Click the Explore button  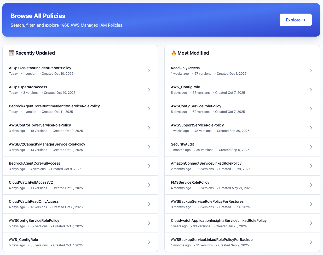(295, 20)
